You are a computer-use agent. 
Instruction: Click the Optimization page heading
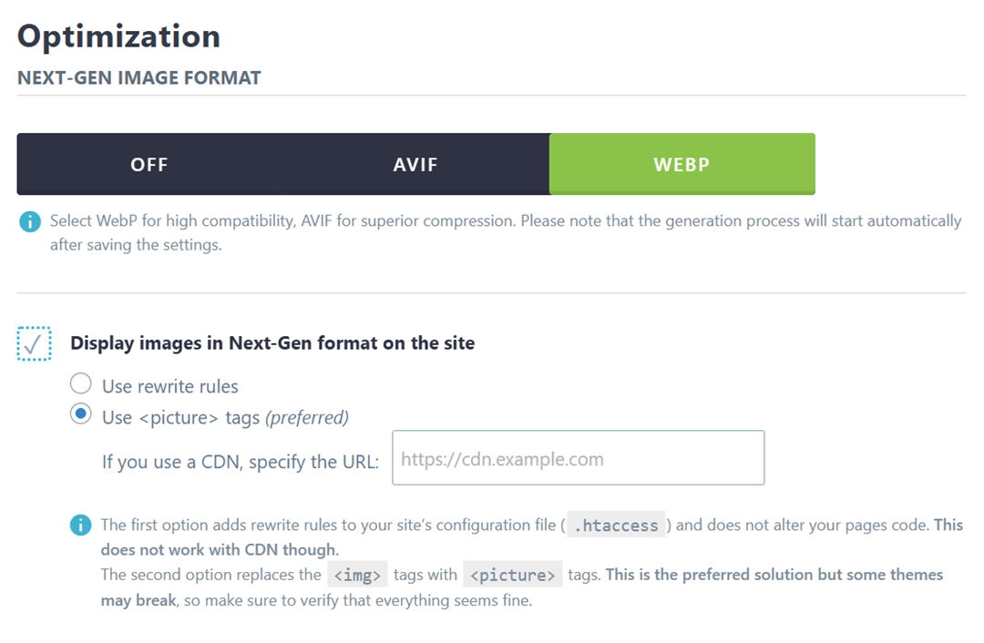119,36
